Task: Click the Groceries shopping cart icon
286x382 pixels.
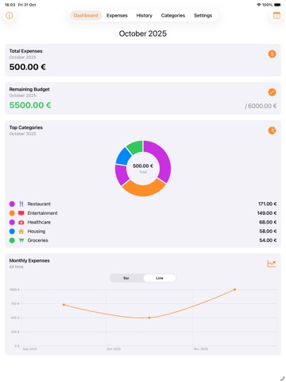Action: [21, 240]
